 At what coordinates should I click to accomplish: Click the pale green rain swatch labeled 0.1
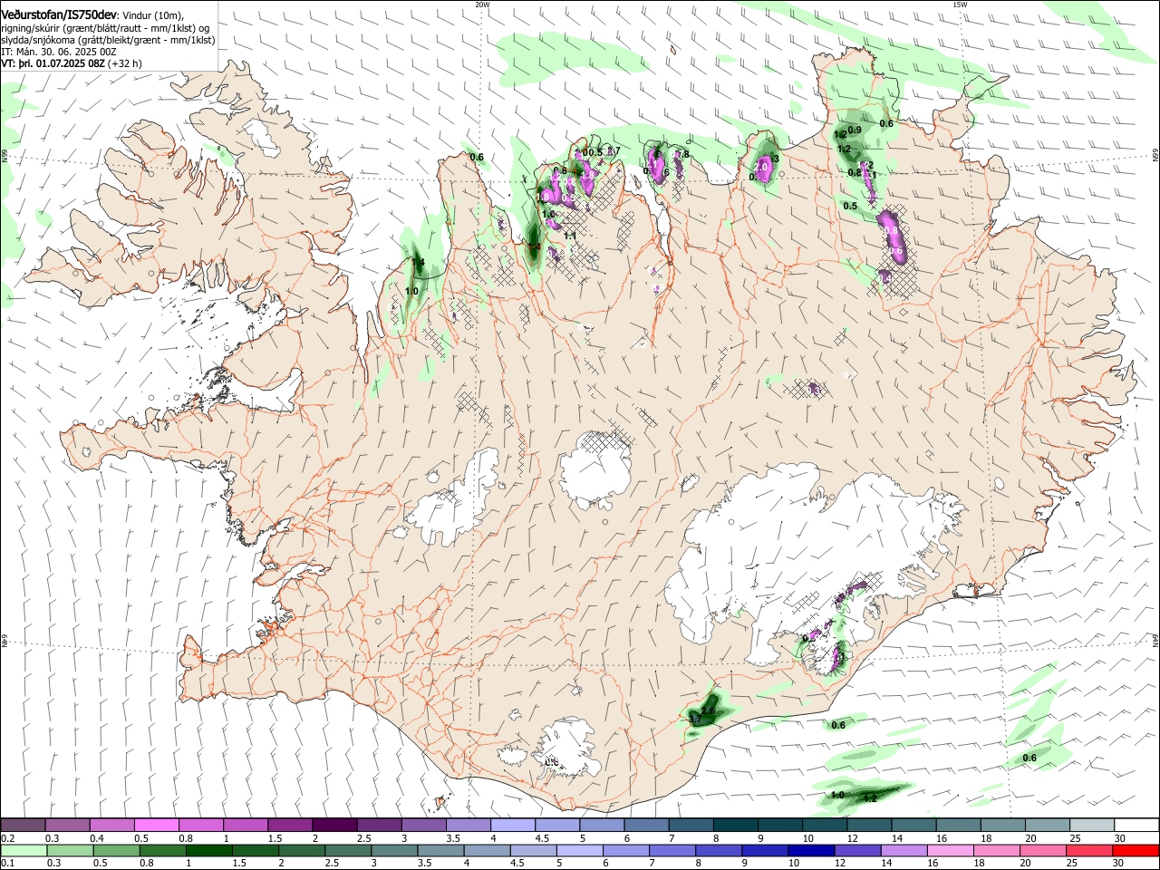[23, 850]
